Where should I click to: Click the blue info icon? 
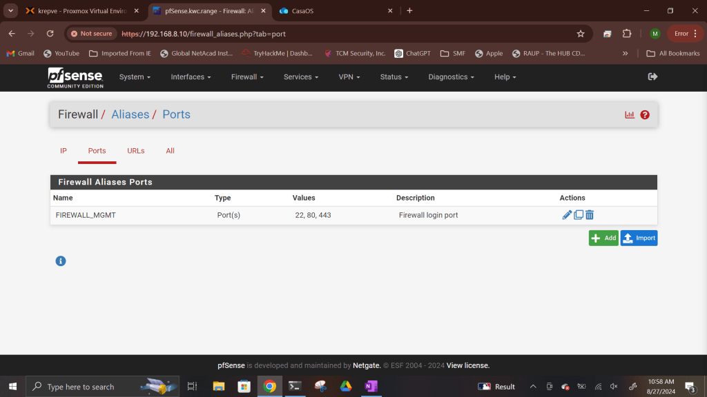pos(61,261)
